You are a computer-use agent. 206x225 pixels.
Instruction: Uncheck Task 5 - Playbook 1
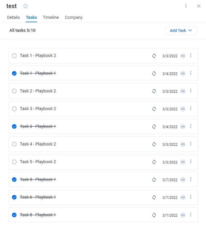tap(14, 179)
